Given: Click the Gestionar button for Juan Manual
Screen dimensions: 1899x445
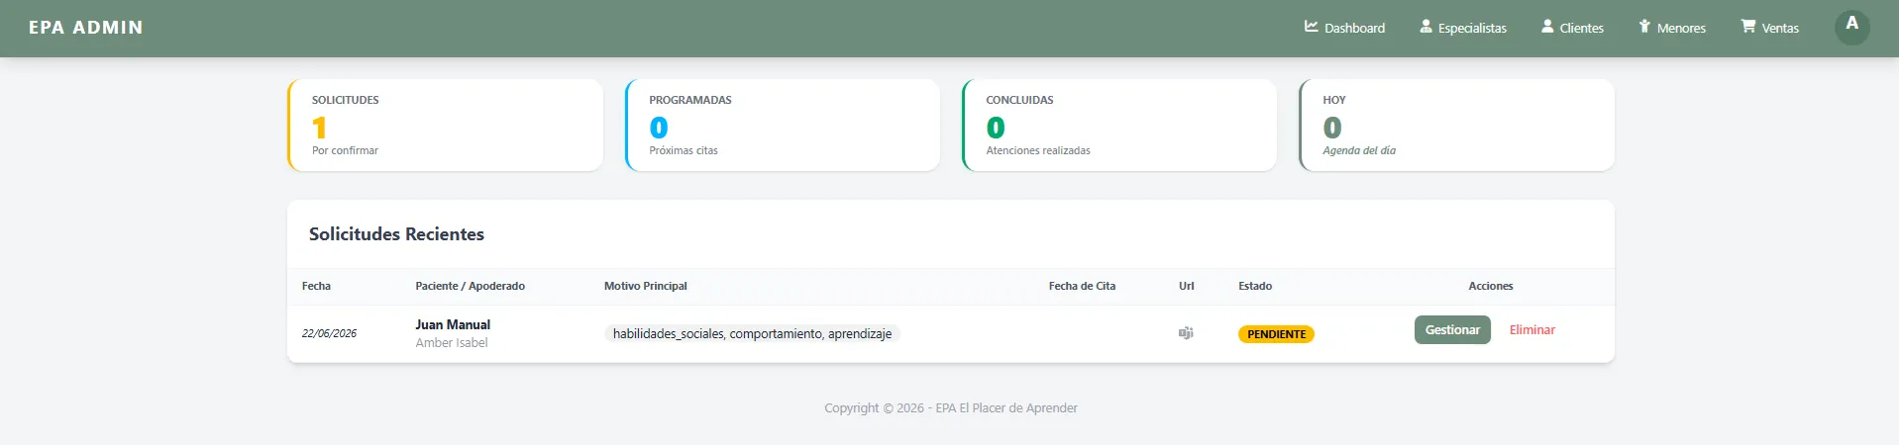Looking at the screenshot, I should tap(1452, 329).
